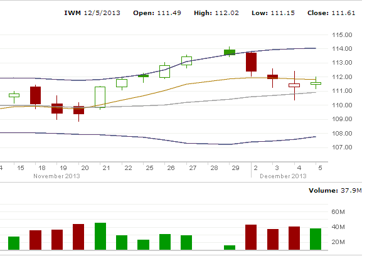Click the 40M volume axis label
Screen dimensions: 367x256
click(x=338, y=227)
